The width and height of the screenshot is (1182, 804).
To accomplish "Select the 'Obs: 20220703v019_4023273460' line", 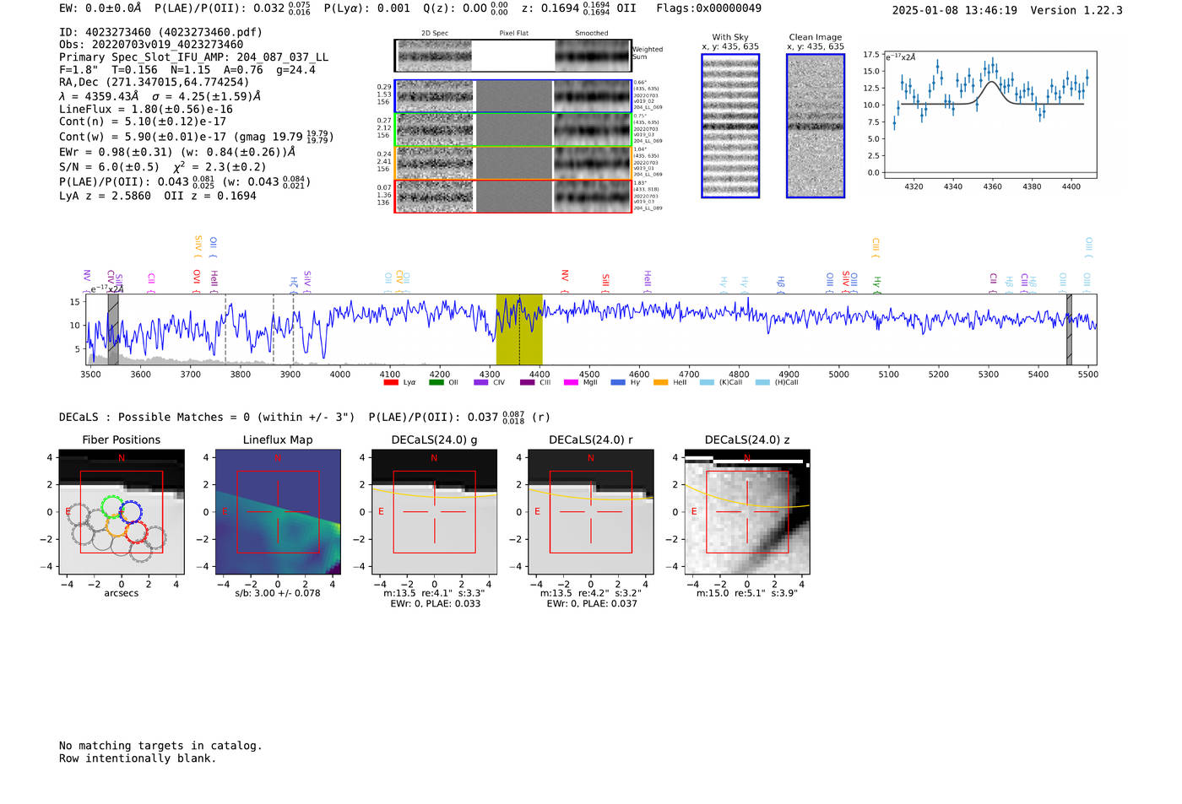I will pos(151,45).
